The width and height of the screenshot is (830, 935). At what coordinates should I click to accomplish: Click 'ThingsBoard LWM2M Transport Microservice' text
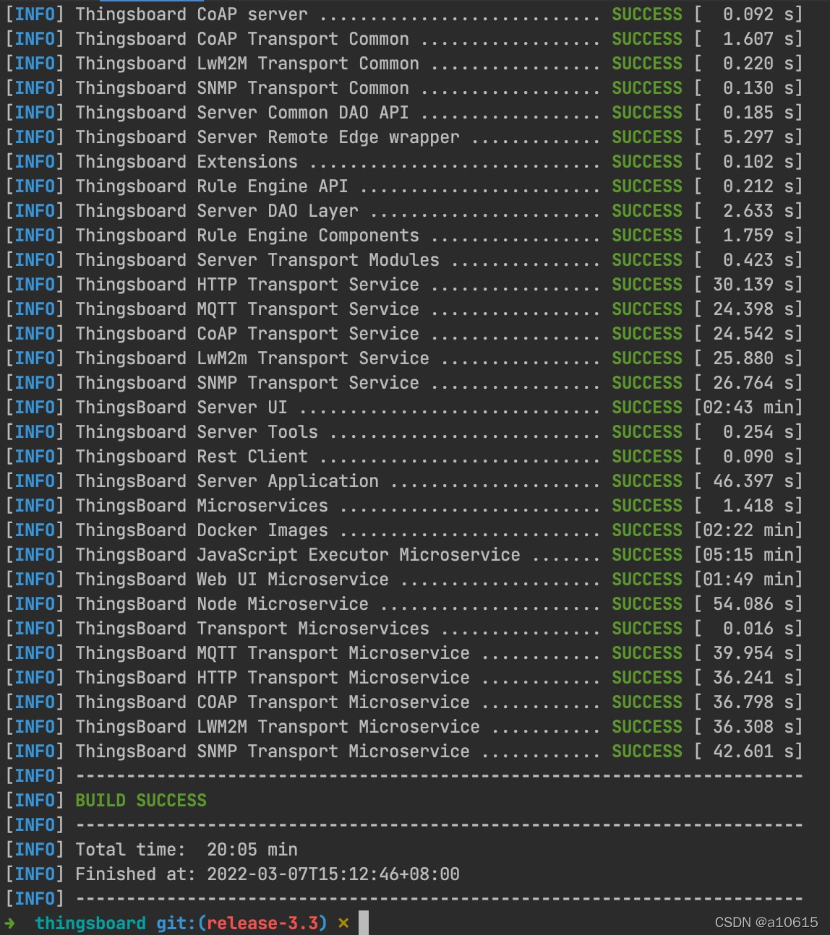(278, 727)
